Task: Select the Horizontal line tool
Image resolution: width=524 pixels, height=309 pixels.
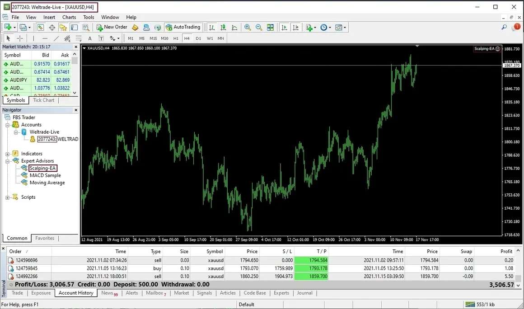Action: 45,38
